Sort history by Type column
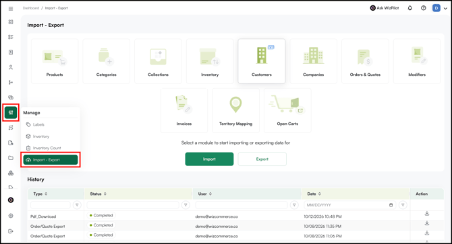This screenshot has width=452, height=244. click(x=46, y=194)
